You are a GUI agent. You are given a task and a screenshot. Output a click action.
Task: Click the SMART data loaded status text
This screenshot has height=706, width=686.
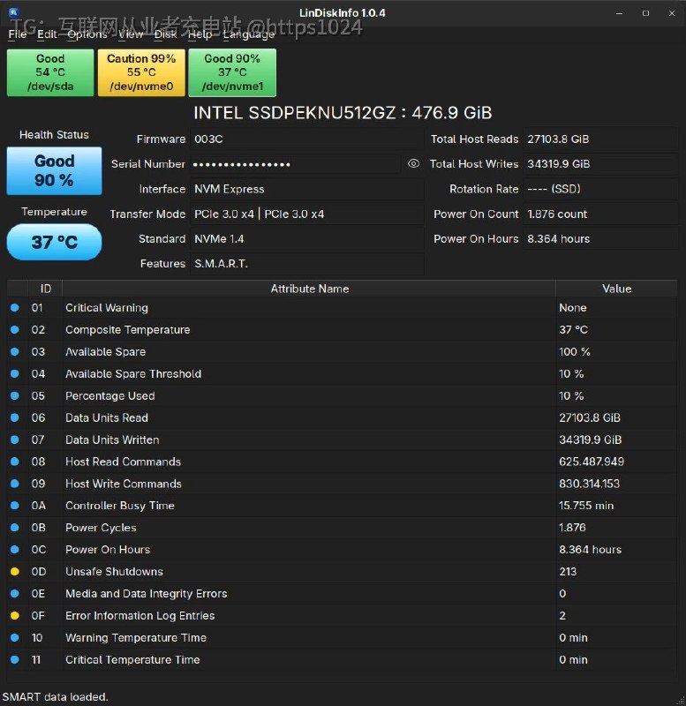55,696
